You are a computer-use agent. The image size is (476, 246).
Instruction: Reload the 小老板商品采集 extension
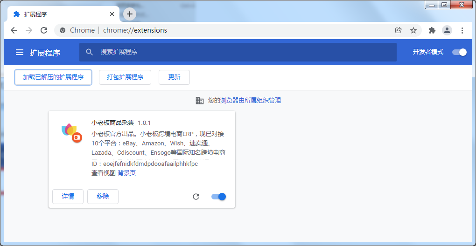(x=196, y=197)
